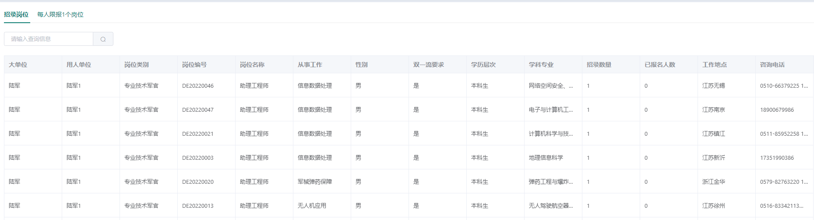This screenshot has height=220, width=814.
Task: Click phone number 18900679986
Action: click(777, 110)
